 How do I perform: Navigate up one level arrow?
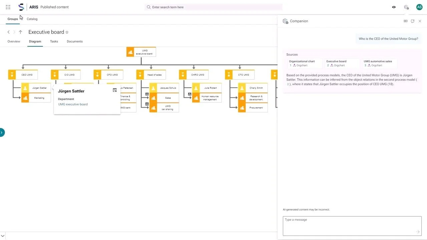(x=20, y=32)
